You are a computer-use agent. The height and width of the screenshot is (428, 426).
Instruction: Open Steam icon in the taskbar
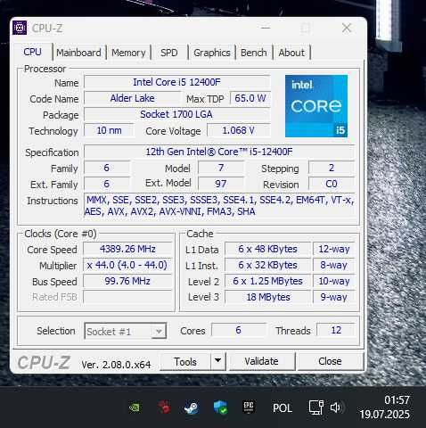[x=191, y=407]
